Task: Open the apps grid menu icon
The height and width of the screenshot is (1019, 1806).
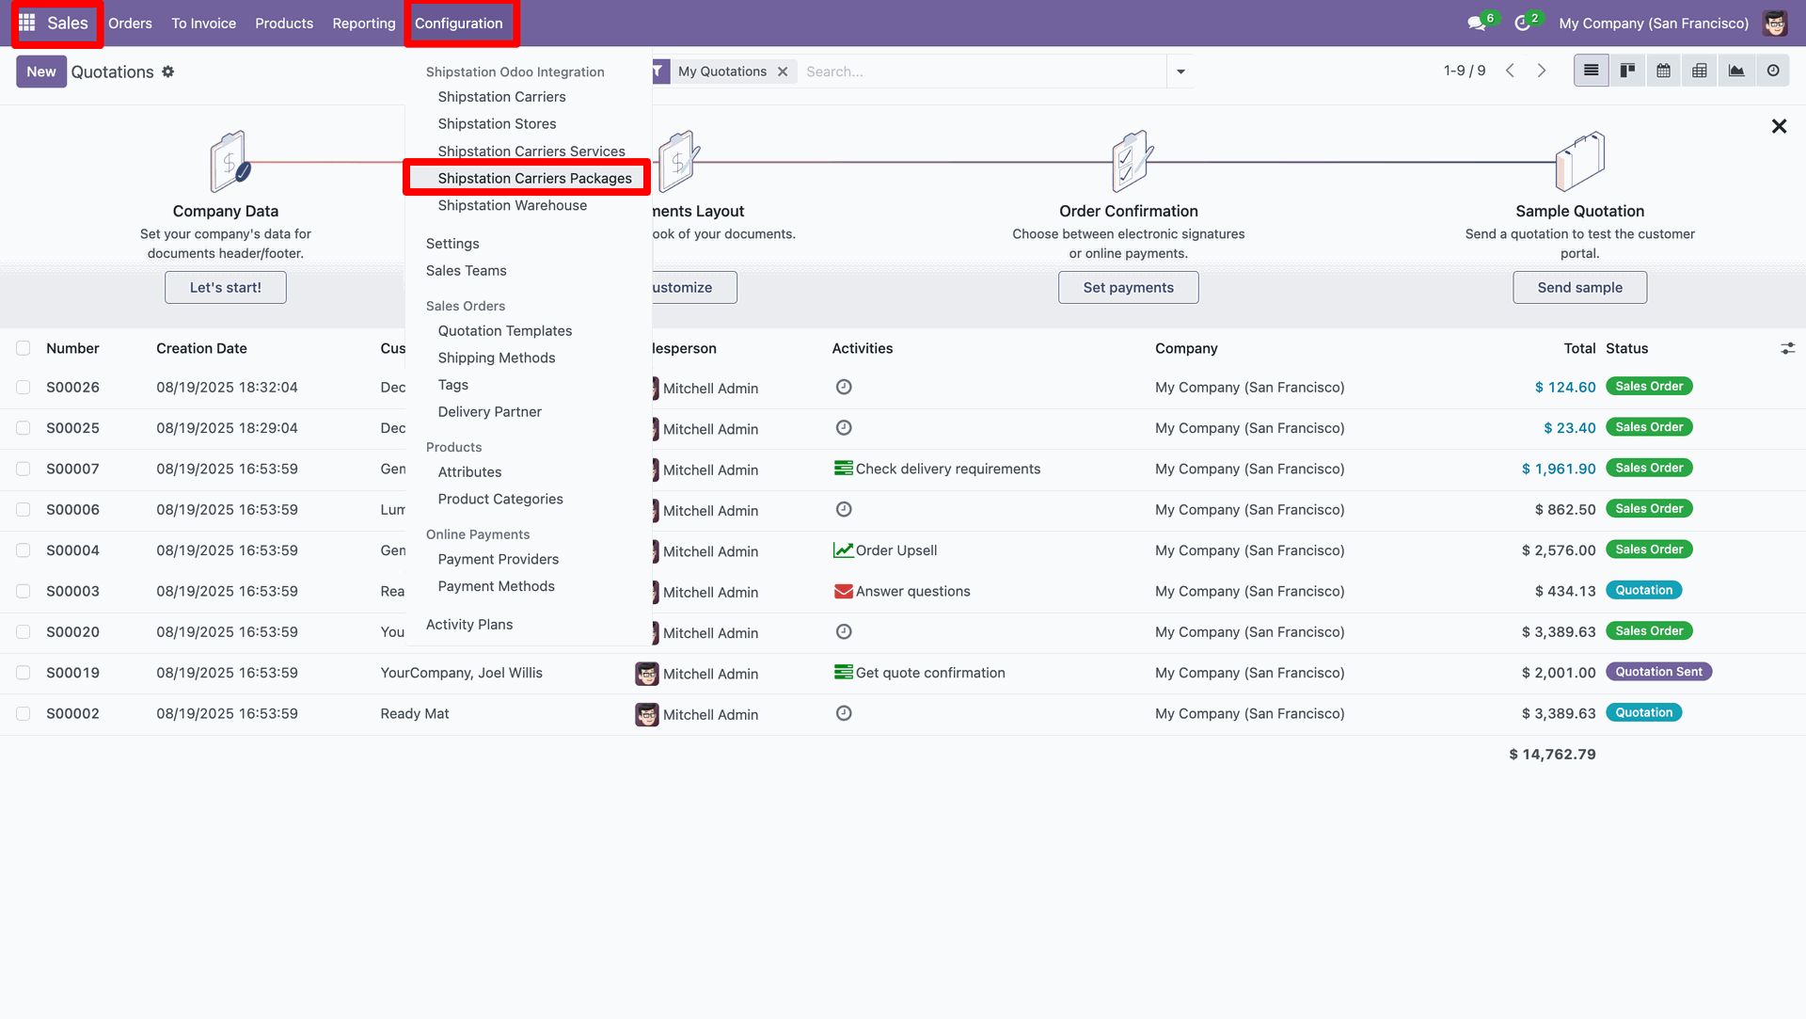Action: point(27,23)
